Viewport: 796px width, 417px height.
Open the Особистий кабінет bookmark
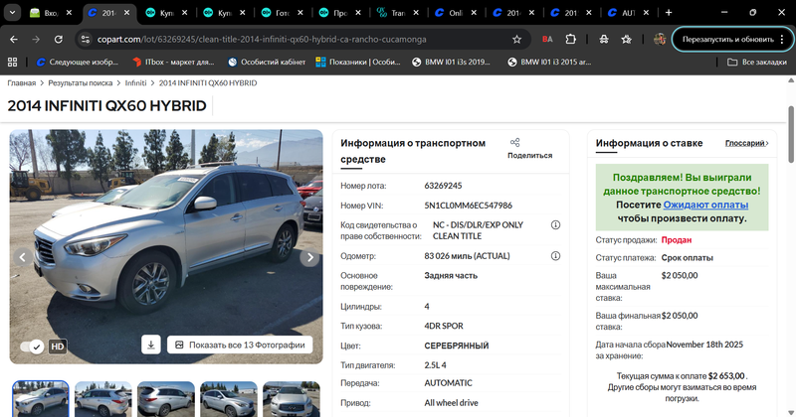pos(267,62)
